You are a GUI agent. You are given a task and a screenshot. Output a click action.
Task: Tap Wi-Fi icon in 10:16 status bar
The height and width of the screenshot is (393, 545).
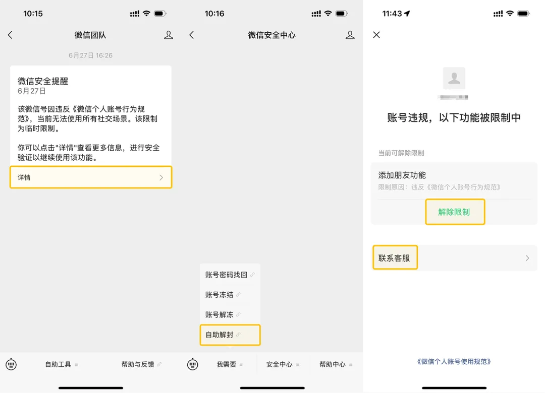[328, 13]
